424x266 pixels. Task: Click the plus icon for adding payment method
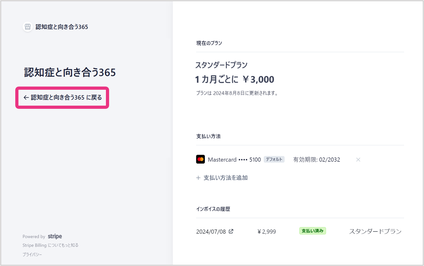(198, 178)
